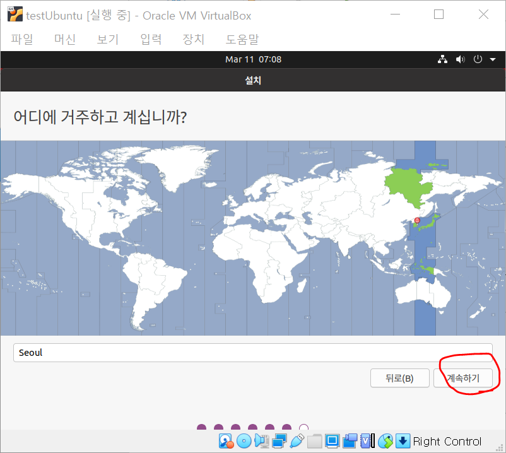Open the audio settings status icon

coord(262,441)
